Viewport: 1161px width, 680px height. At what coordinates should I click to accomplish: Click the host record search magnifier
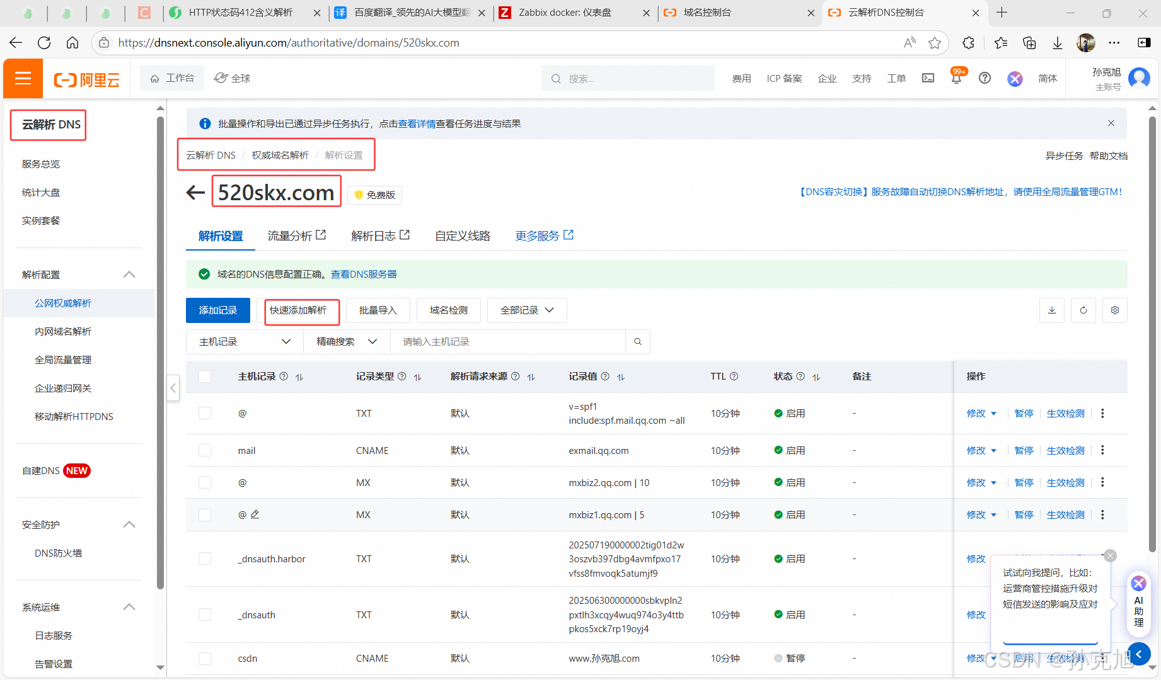(638, 342)
